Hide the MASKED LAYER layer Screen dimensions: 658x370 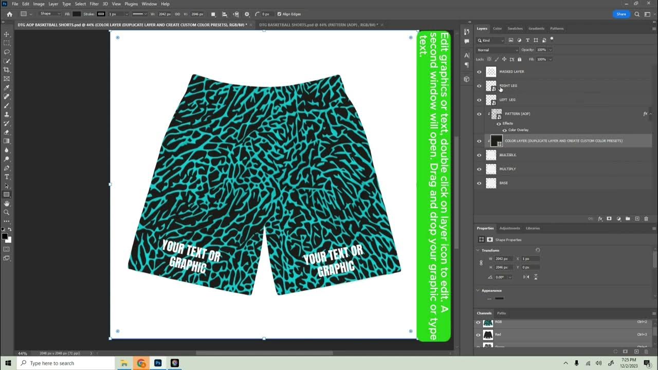coord(479,72)
